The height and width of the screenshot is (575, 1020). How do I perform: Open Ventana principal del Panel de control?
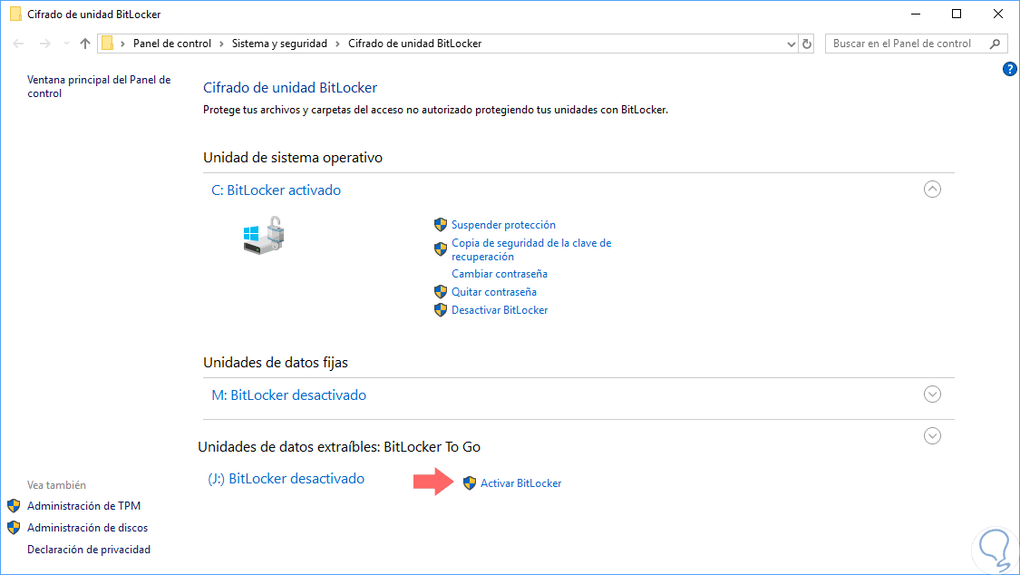(x=99, y=86)
